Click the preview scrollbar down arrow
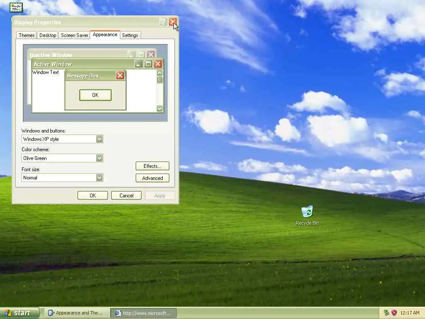425x319 pixels. click(160, 109)
